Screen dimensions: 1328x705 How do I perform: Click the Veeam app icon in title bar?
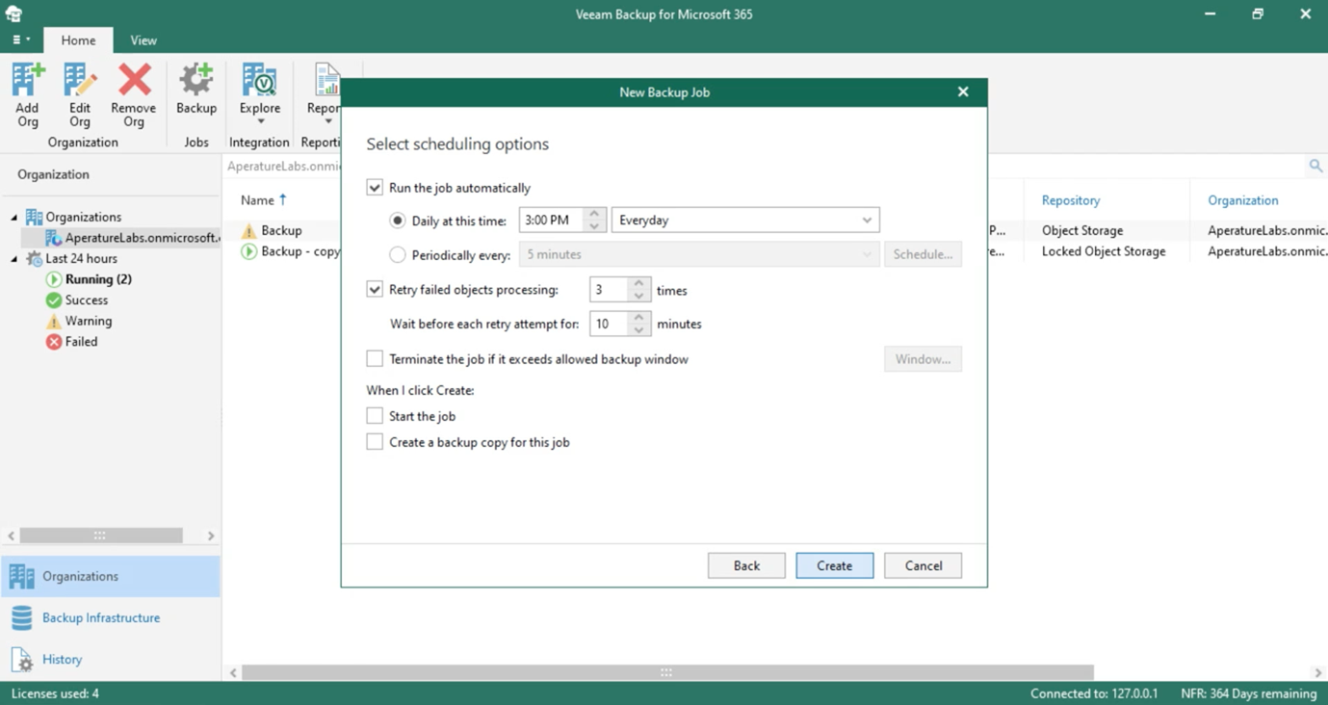[13, 13]
